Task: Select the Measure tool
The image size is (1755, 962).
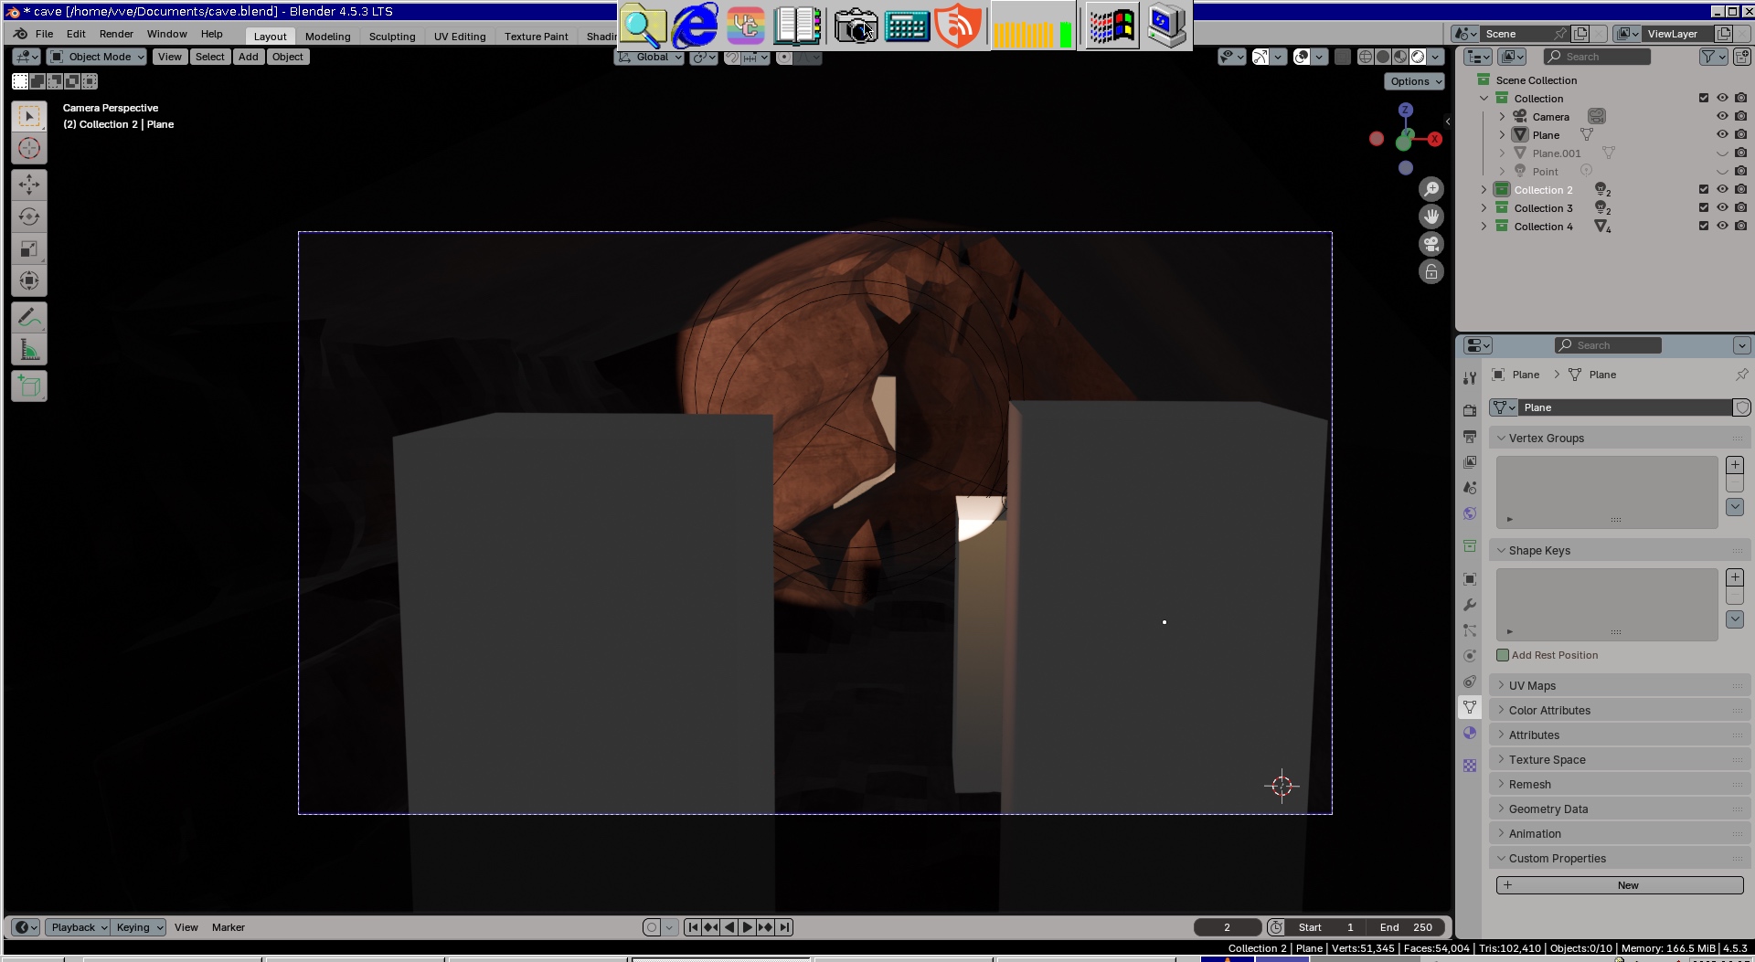Action: tap(29, 350)
